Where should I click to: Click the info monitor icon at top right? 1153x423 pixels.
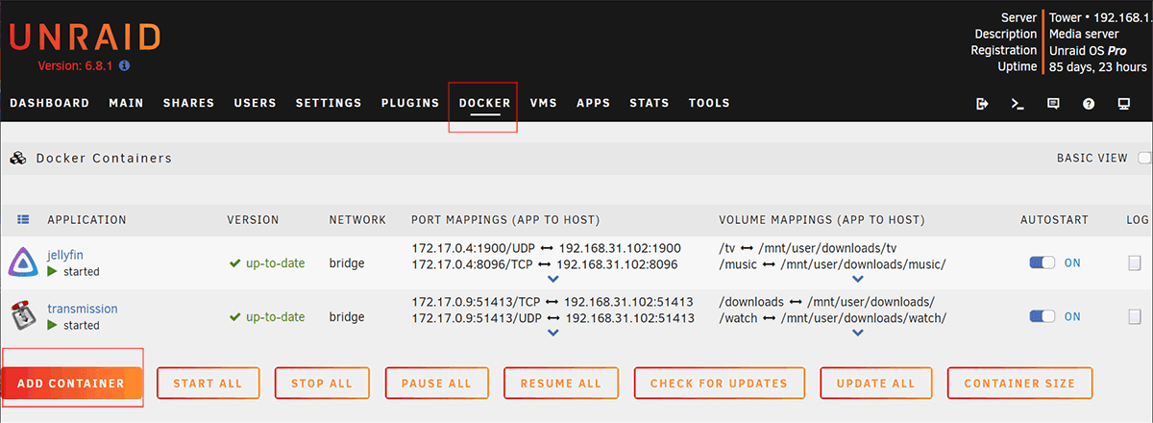coord(1123,104)
